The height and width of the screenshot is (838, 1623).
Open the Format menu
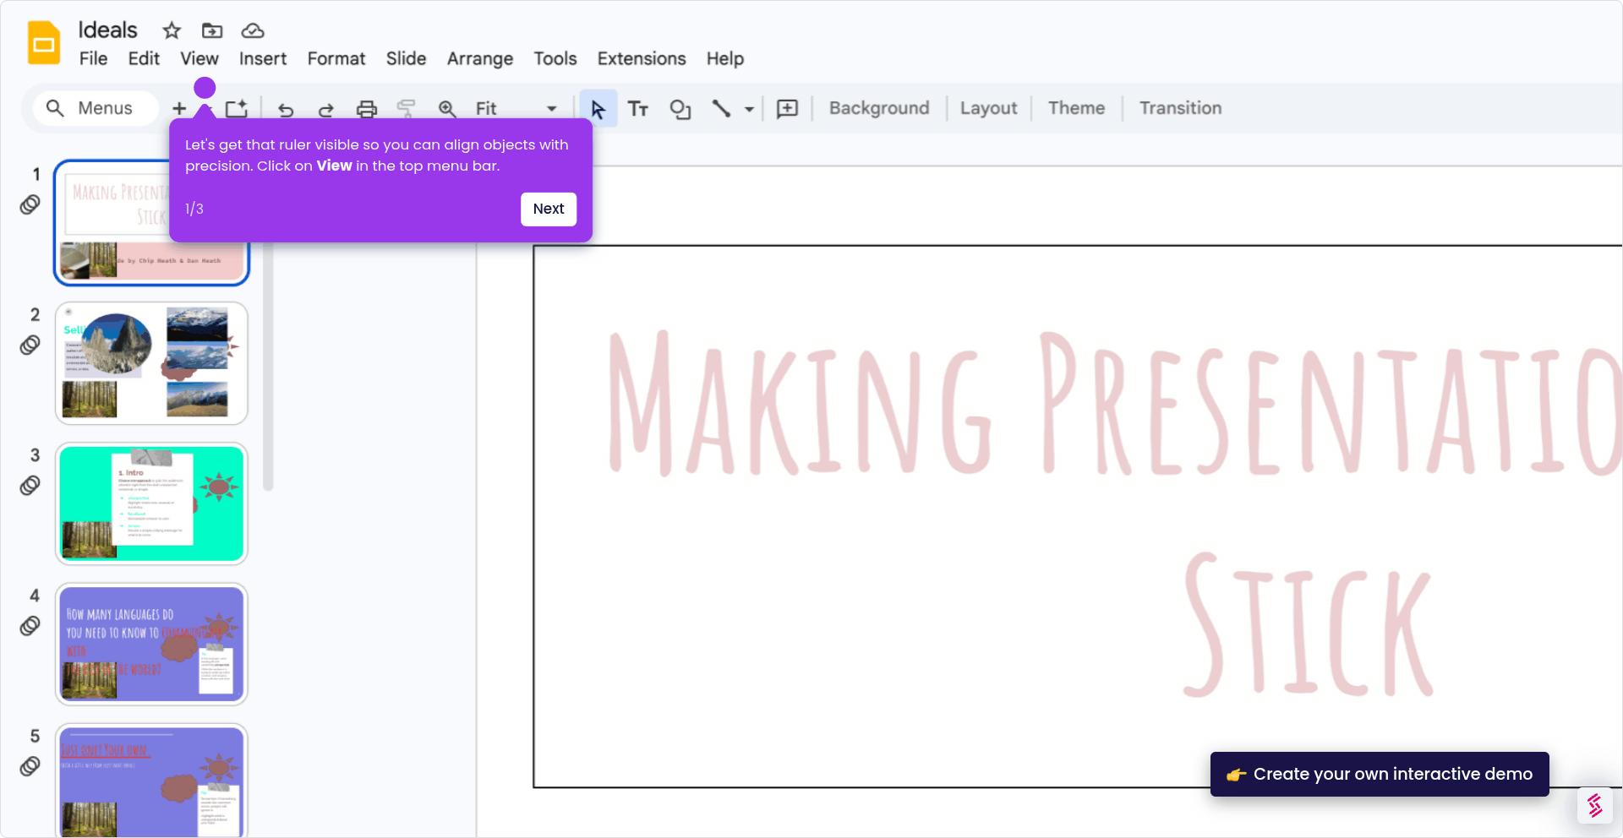pyautogui.click(x=336, y=58)
